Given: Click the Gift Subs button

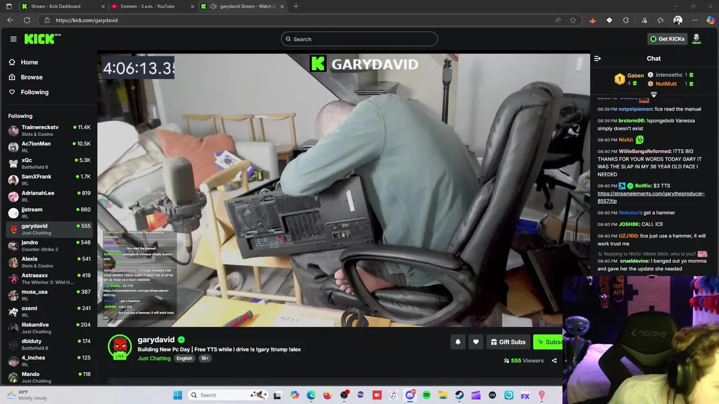Looking at the screenshot, I should point(508,342).
